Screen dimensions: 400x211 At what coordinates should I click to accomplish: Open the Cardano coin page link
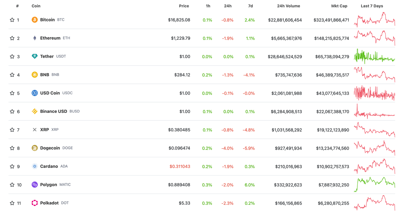(49, 166)
